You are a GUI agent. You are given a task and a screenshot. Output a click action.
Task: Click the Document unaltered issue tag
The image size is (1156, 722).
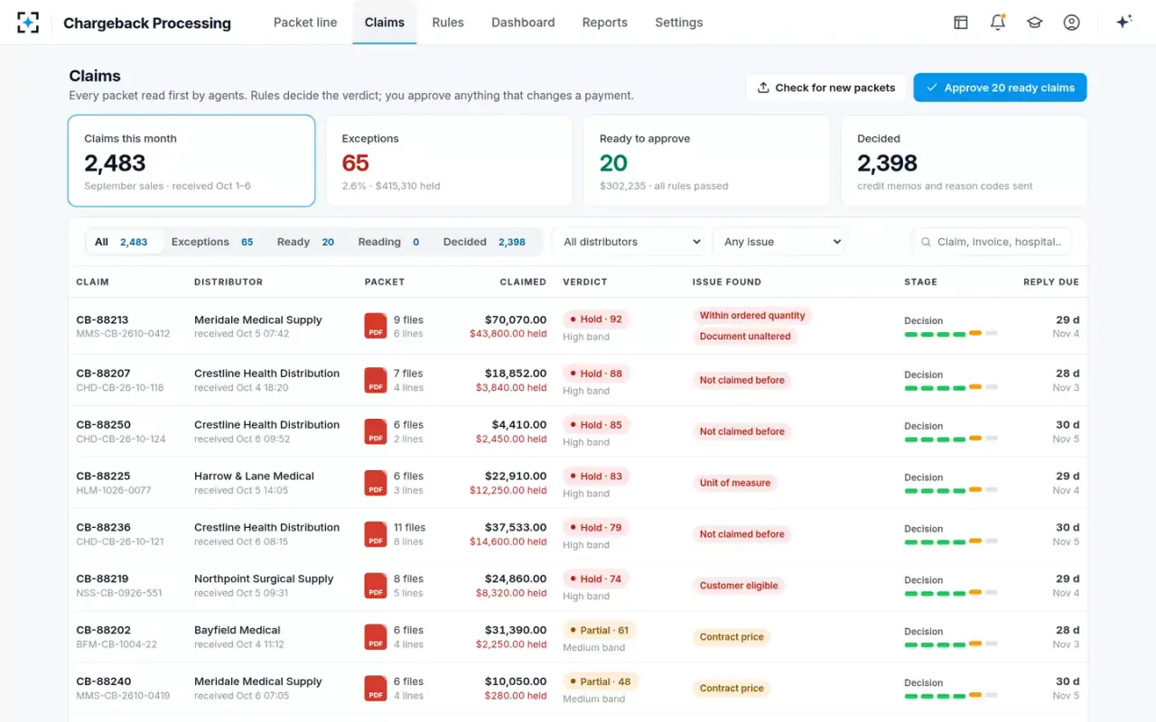pos(745,337)
